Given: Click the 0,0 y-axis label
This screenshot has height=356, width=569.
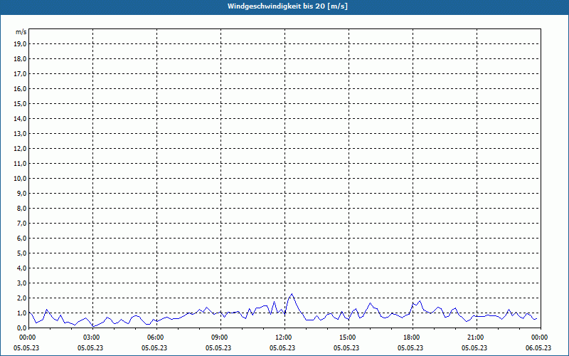Looking at the screenshot, I should point(22,328).
